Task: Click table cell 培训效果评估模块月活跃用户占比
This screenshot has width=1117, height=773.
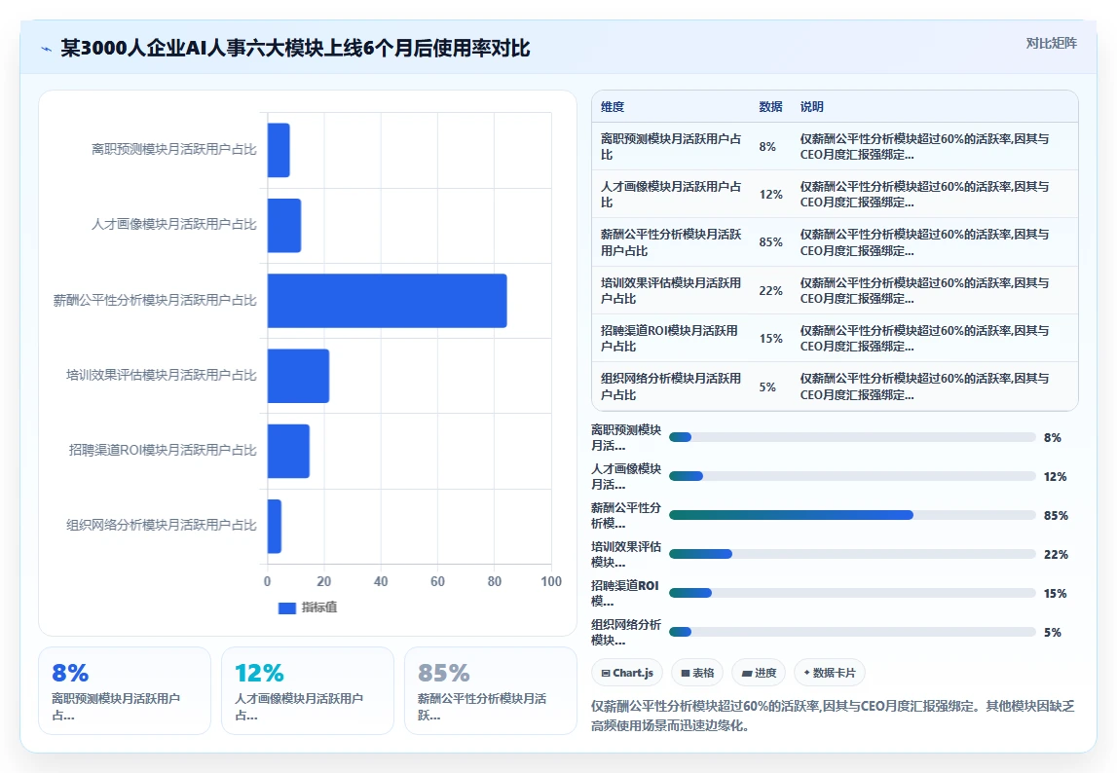Action: point(671,291)
